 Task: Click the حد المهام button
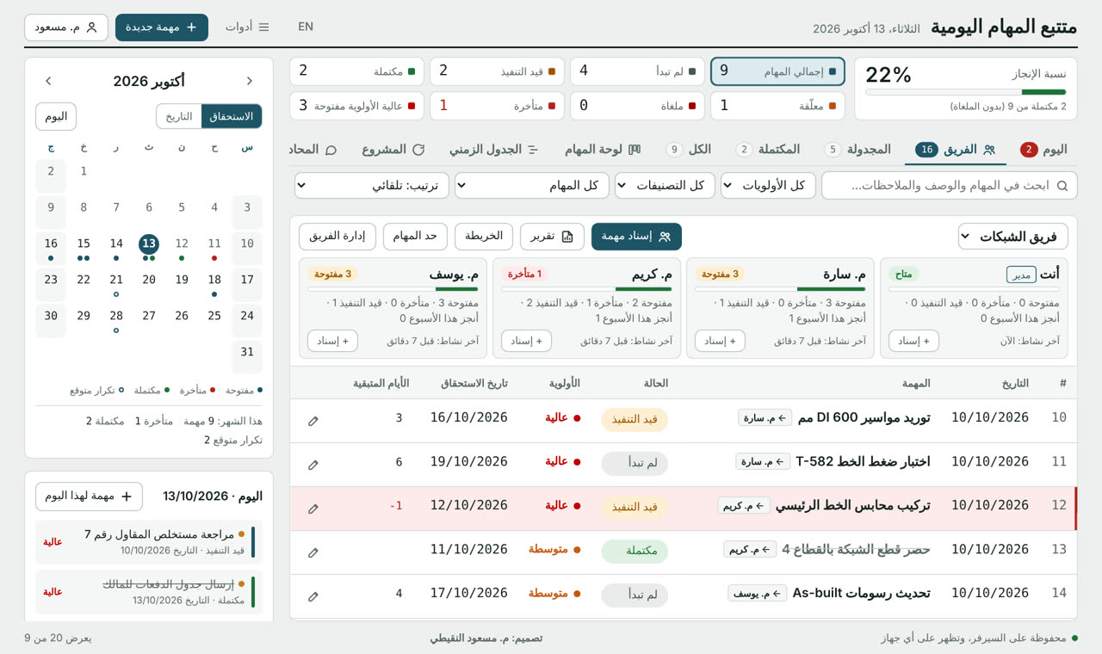point(416,237)
